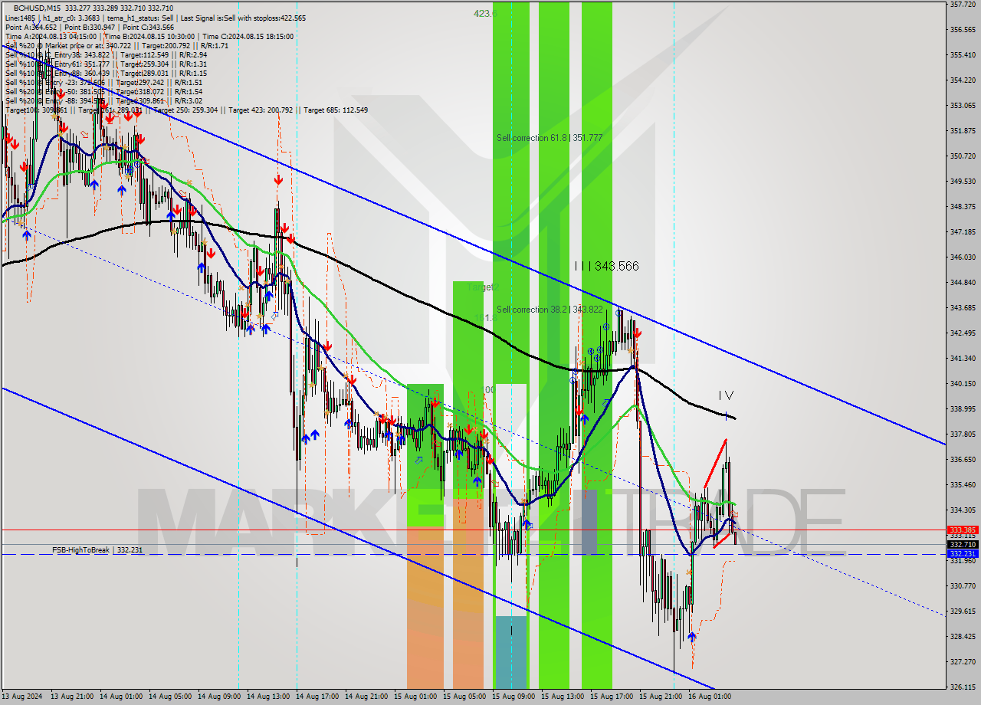Click the 'R/R:3.02' value
Viewport: 981px width, 705px height.
[188, 100]
